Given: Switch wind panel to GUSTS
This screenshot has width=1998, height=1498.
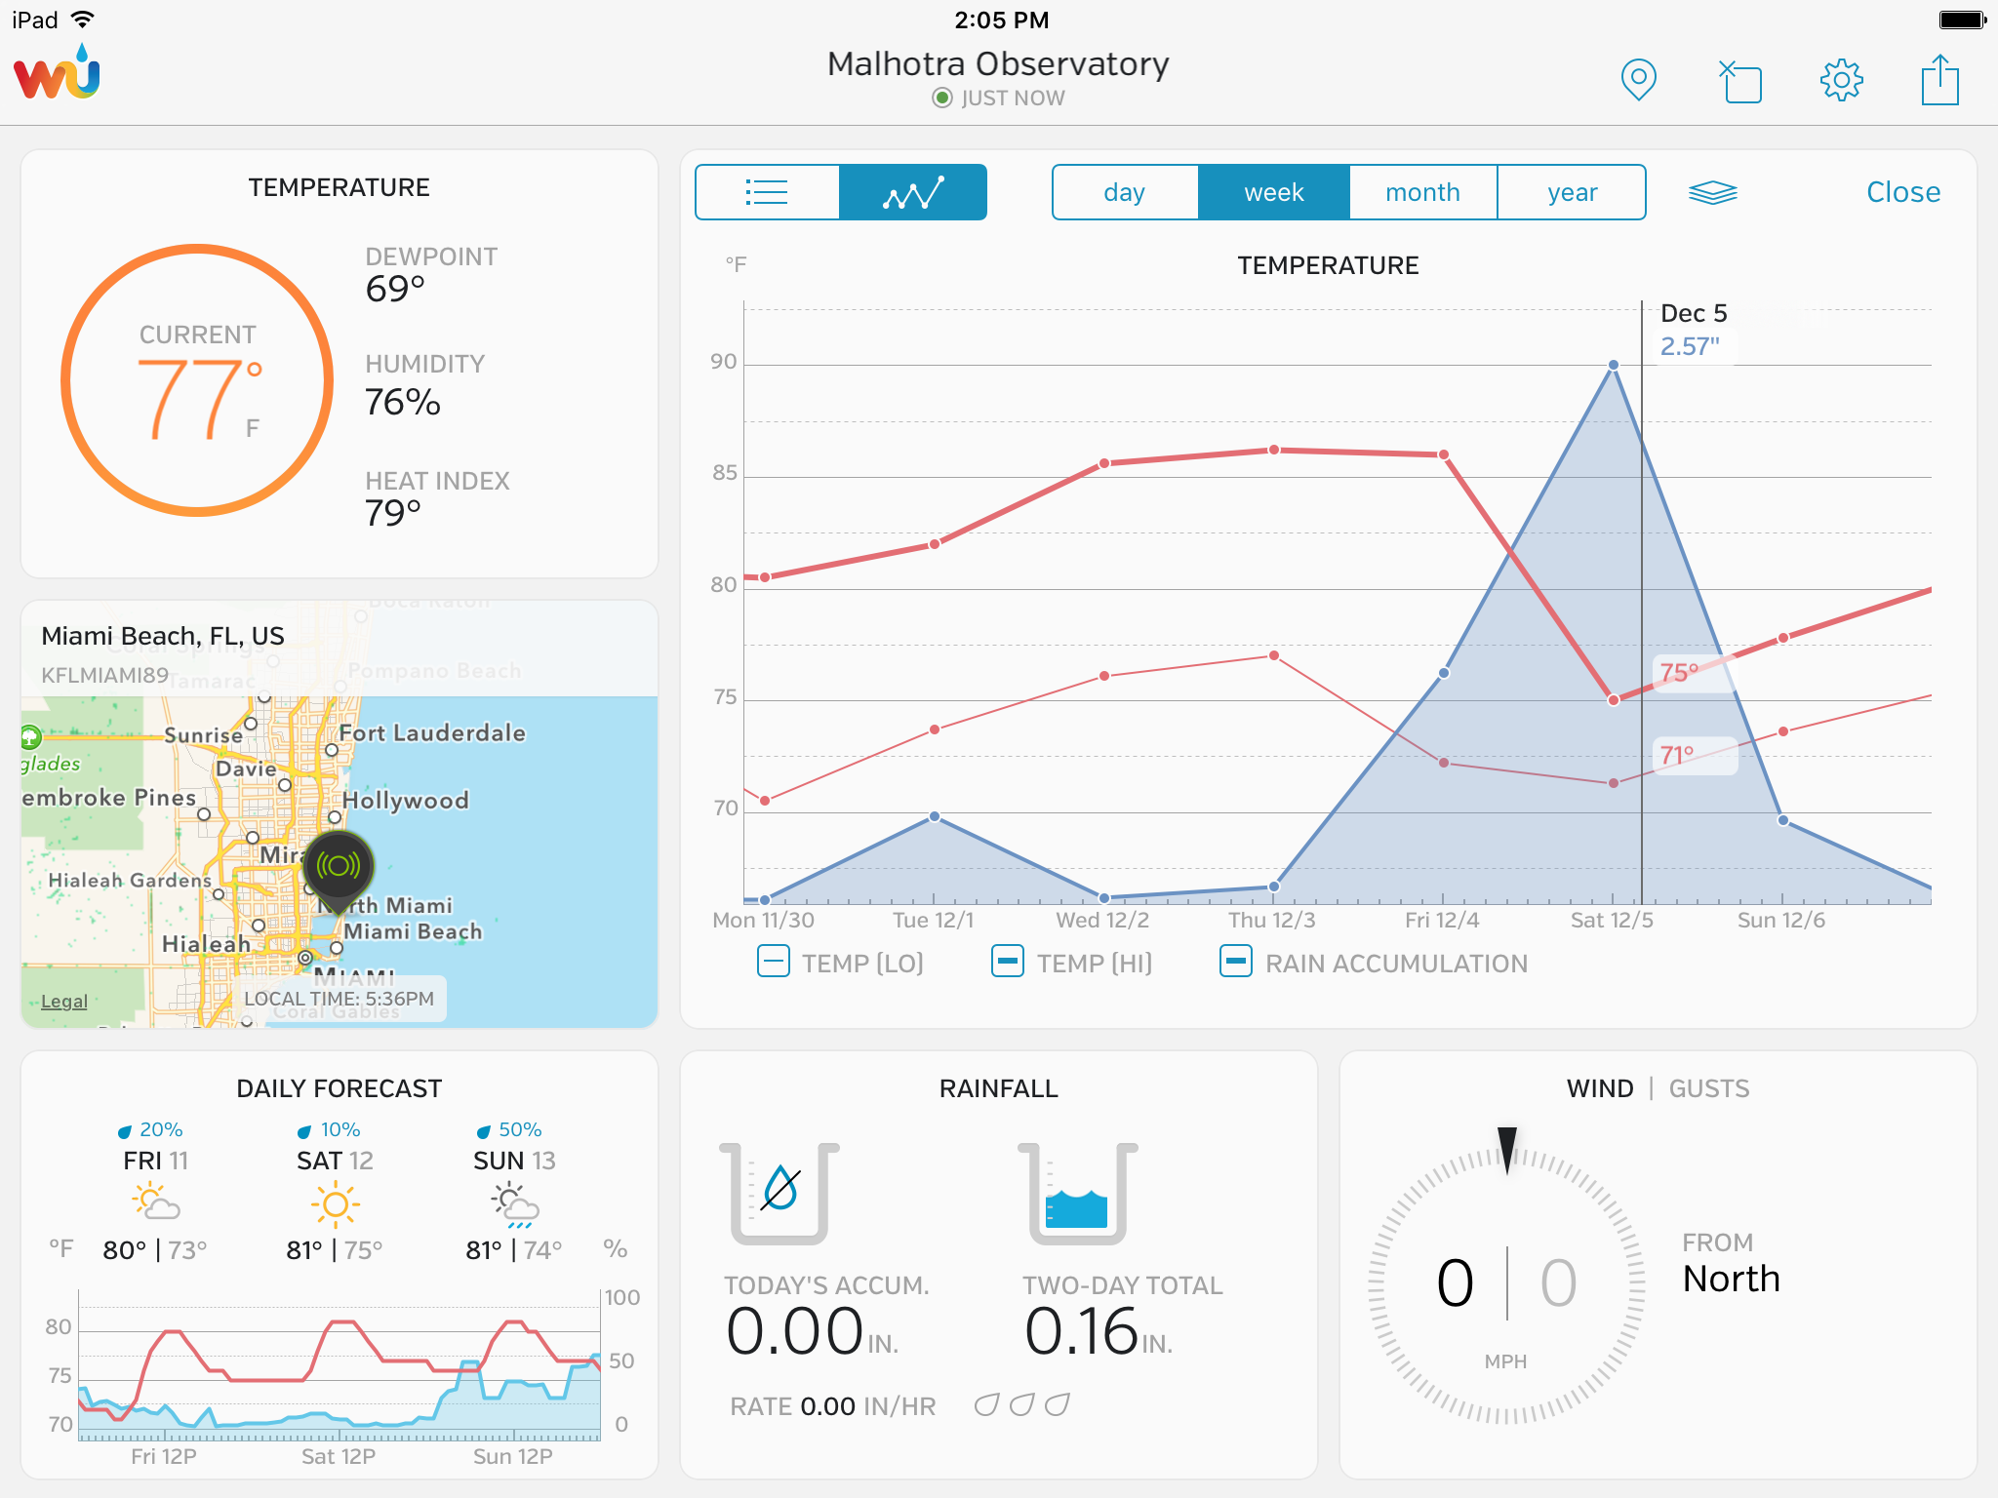Looking at the screenshot, I should [1708, 1088].
